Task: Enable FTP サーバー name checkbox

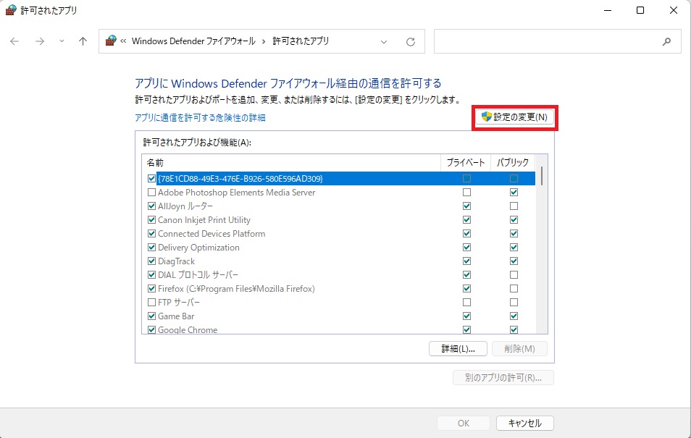Action: 151,303
